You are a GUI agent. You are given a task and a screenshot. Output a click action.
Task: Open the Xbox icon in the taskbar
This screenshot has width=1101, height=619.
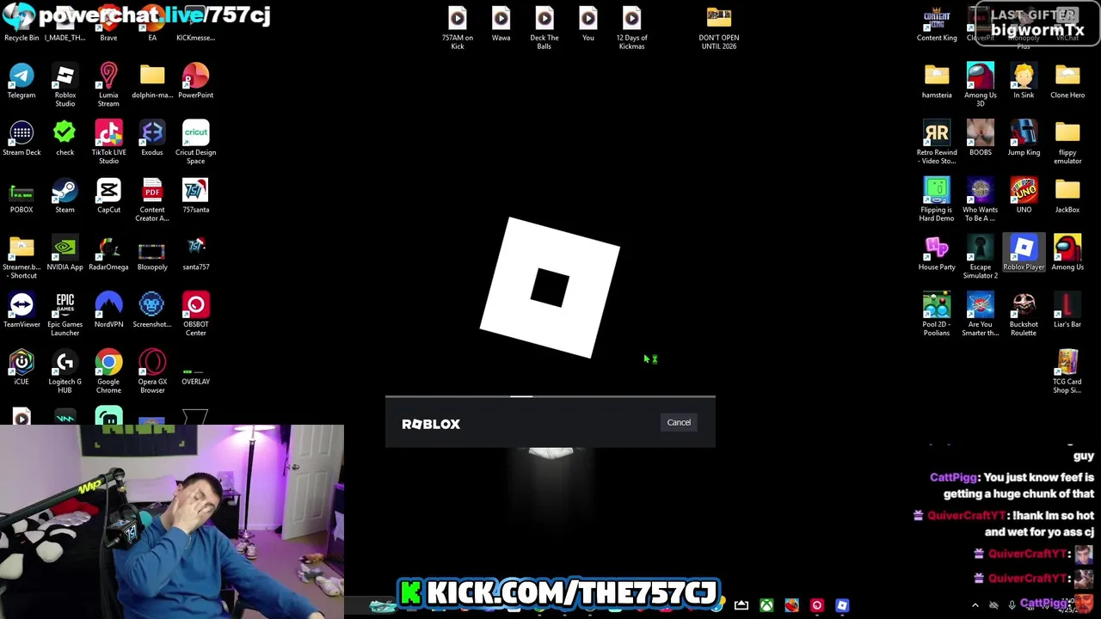click(x=766, y=605)
